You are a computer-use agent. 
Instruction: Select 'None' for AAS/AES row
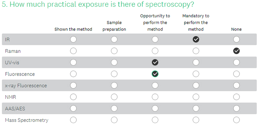pos(236,108)
